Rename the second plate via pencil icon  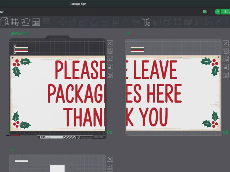pyautogui.click(x=129, y=33)
